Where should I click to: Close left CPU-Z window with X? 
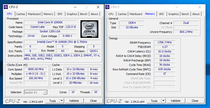point(98,7)
